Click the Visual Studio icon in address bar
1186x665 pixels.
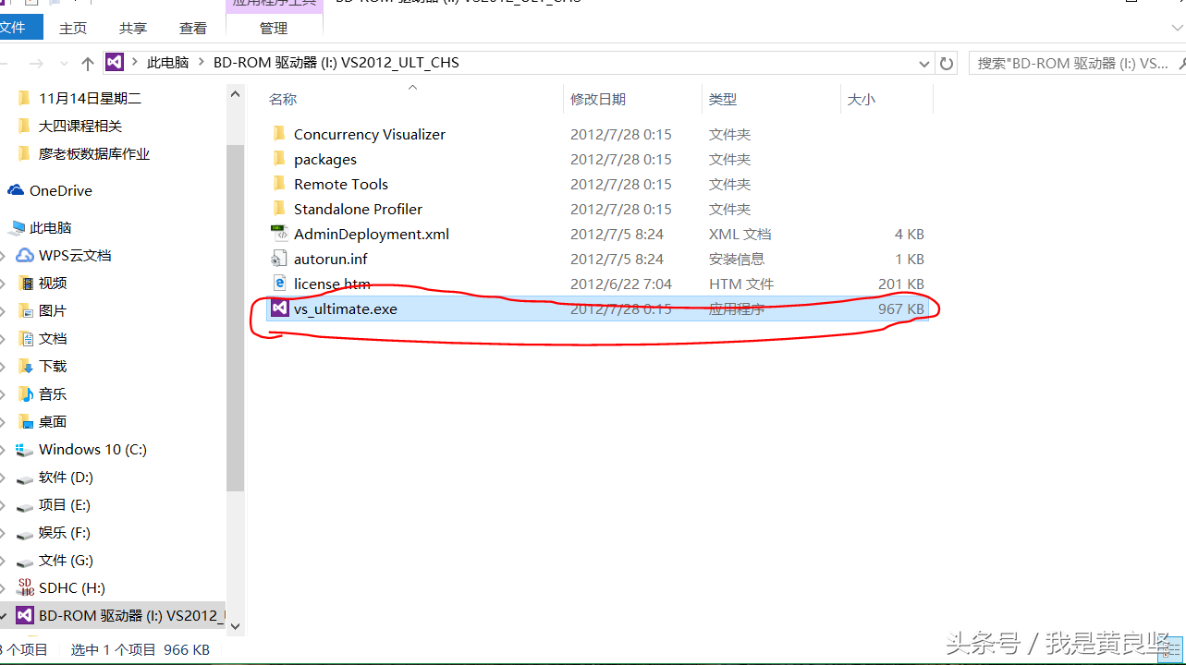(x=115, y=62)
